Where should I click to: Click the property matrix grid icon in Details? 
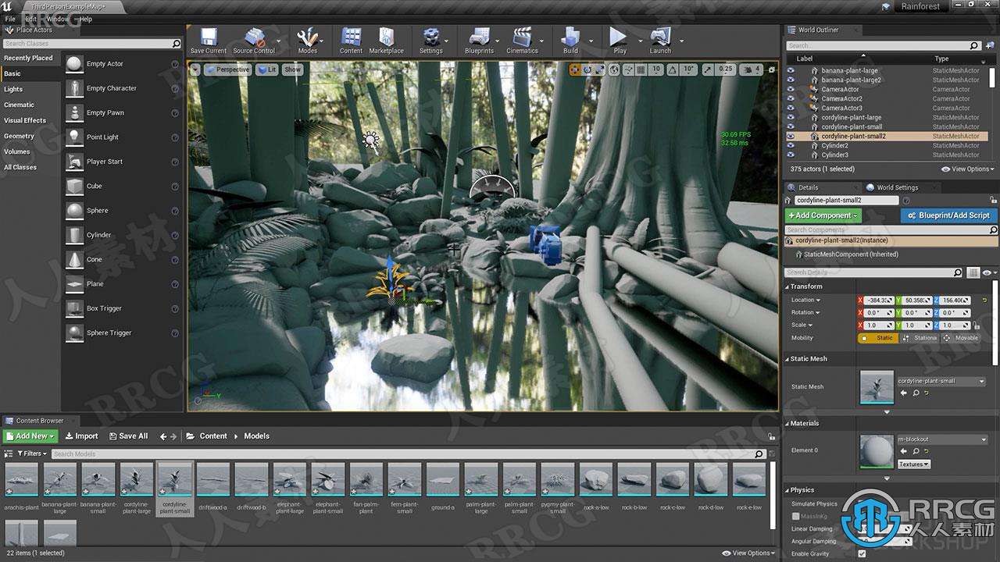(973, 272)
